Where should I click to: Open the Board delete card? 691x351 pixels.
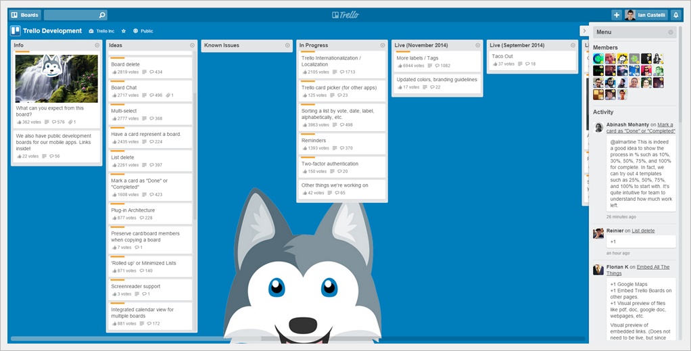[151, 68]
